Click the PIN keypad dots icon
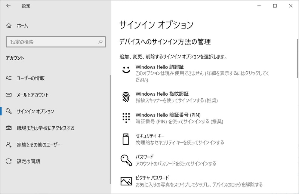 126,118
